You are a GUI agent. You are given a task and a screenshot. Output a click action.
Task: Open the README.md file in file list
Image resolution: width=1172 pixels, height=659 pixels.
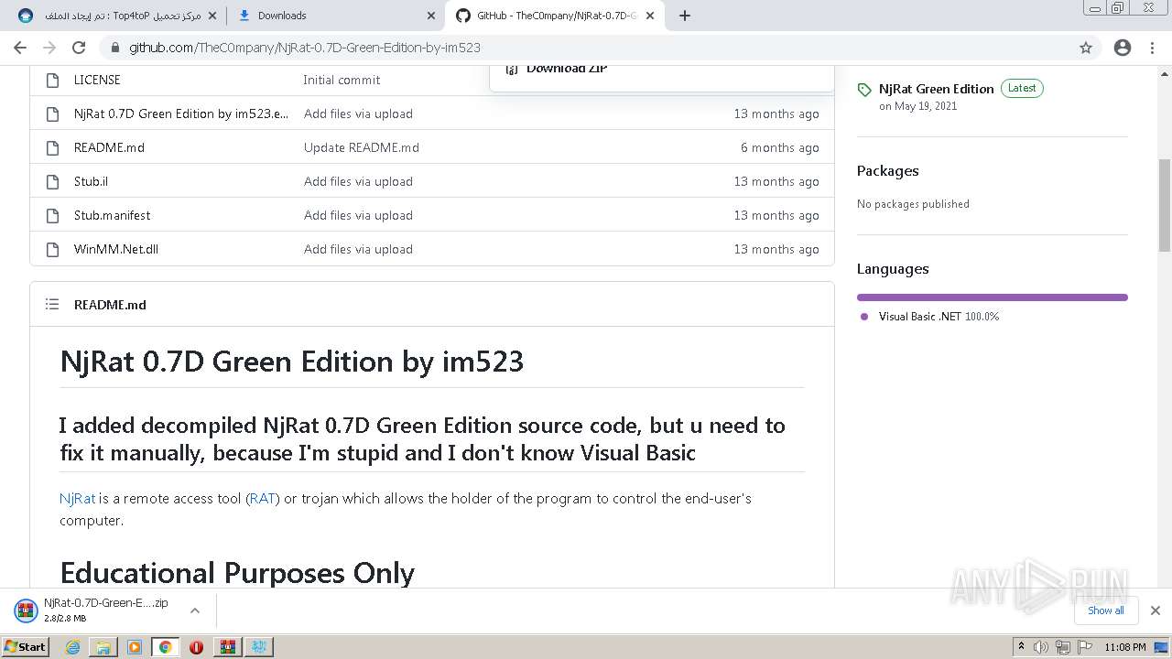(109, 147)
